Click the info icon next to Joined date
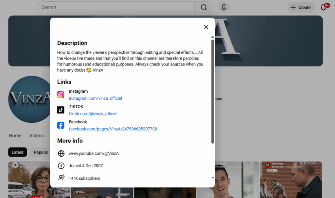 click(61, 166)
